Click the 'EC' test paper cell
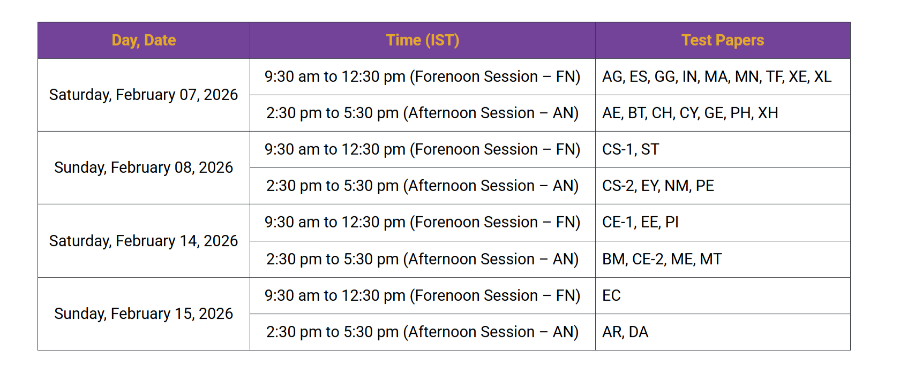Viewport: 900px width, 366px height. [x=611, y=295]
